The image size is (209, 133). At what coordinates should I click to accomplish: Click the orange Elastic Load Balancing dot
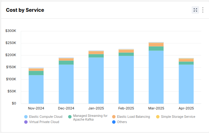[114, 117]
